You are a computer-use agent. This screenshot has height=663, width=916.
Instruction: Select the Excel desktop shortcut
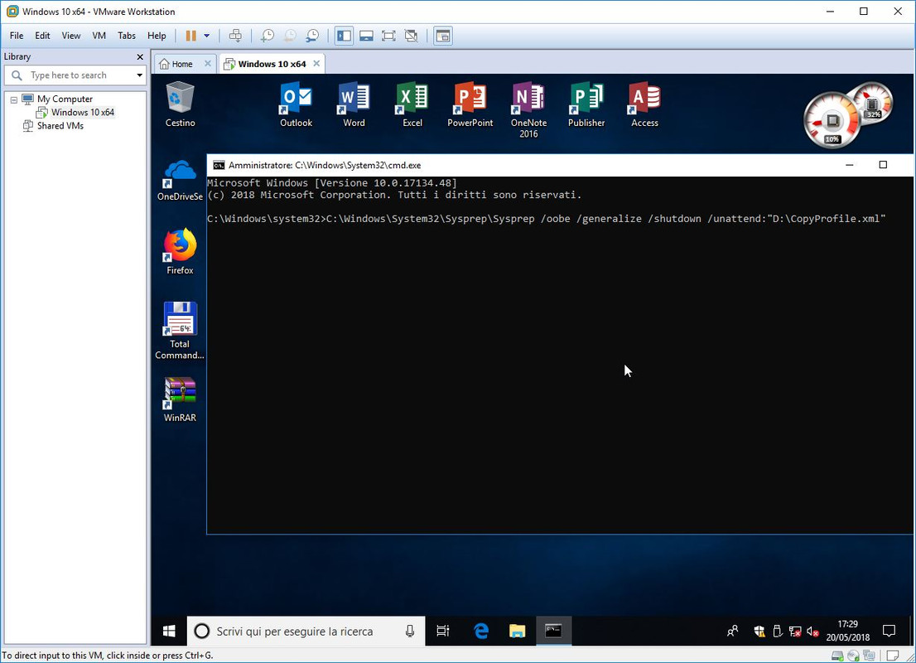tap(412, 104)
